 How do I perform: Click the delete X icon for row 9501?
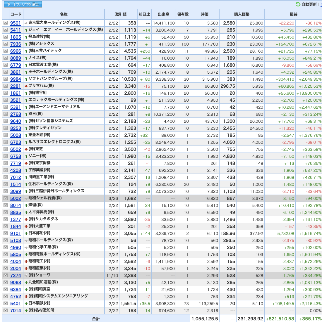6,23
